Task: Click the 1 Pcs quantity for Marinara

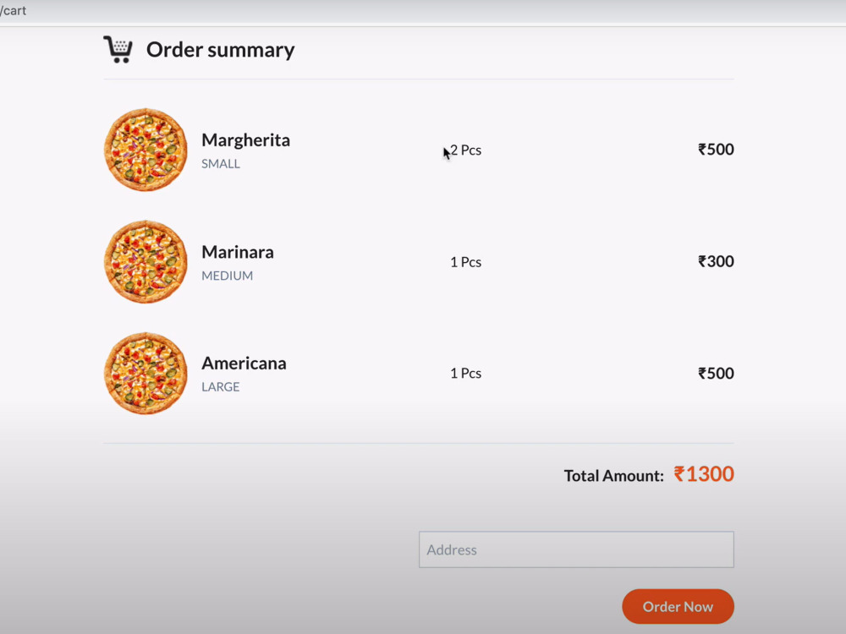Action: (x=465, y=262)
